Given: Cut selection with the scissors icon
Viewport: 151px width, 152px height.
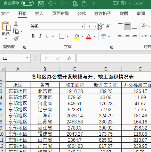Looking at the screenshot, I should (16, 23).
